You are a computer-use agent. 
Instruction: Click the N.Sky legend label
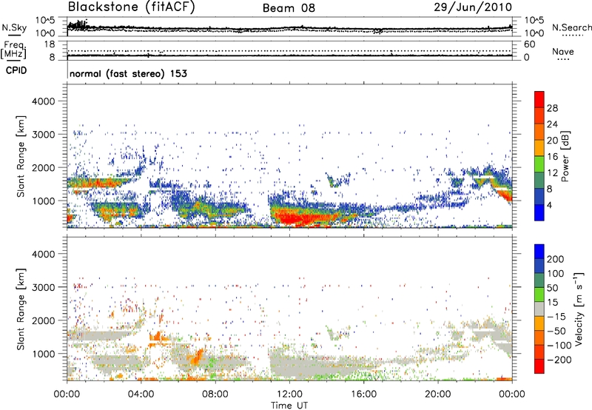pos(14,27)
